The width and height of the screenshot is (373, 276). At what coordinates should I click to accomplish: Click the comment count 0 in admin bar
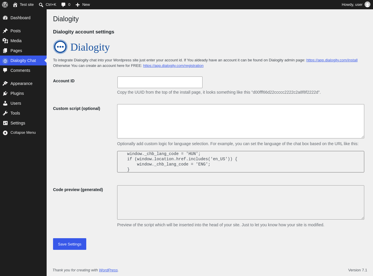[69, 5]
